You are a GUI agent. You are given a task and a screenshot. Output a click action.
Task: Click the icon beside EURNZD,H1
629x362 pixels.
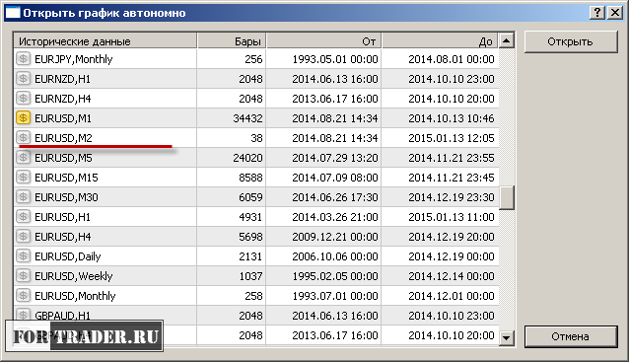click(24, 79)
